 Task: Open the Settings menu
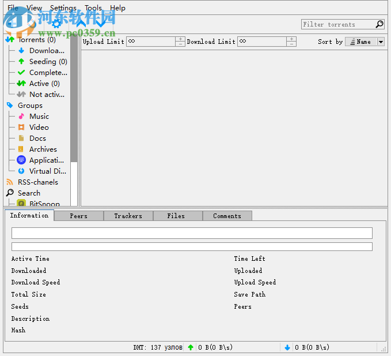pos(63,8)
